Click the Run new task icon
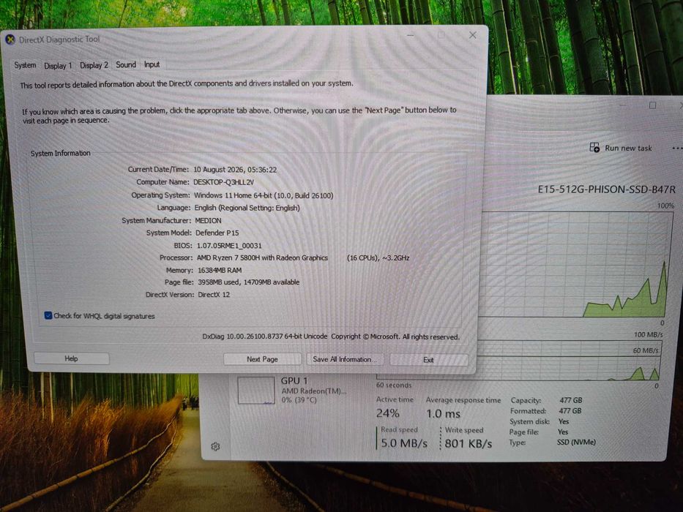The width and height of the screenshot is (683, 512). point(594,148)
